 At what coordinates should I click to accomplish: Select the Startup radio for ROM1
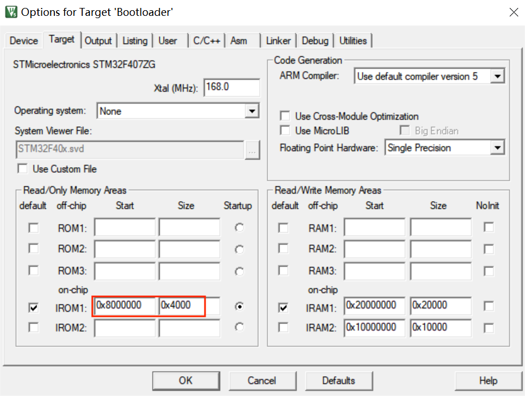pyautogui.click(x=238, y=227)
